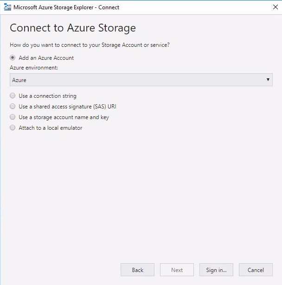Screen dimensions: 282x285
Task: Click the Connect to Azure Storage heading
Action: [73, 28]
